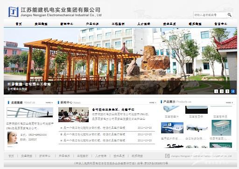This screenshot has width=239, height=169.
Task: Open 新闻中心 in the top navigation bar
Action: tap(67, 24)
